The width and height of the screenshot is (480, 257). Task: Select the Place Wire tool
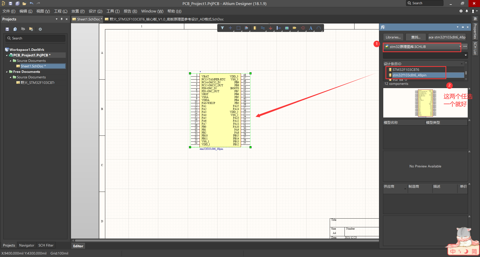262,28
